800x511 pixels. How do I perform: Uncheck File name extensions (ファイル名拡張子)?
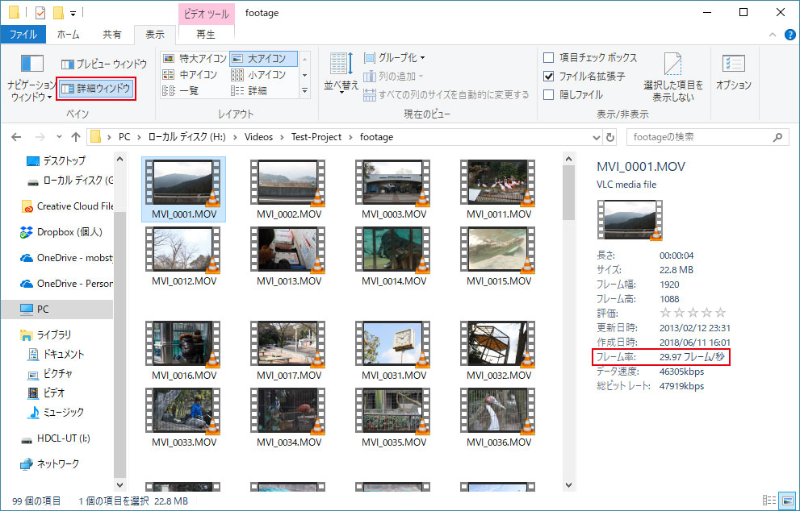549,77
